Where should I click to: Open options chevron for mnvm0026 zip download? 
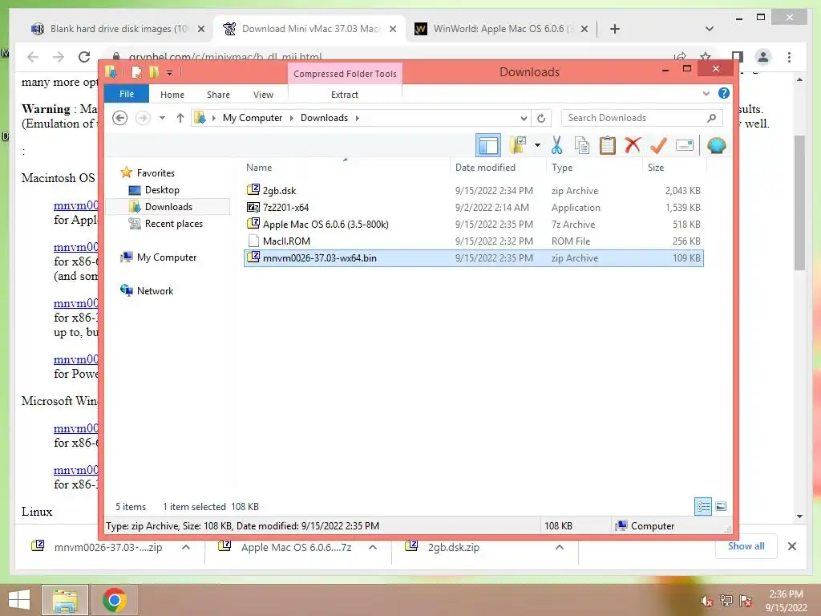185,547
